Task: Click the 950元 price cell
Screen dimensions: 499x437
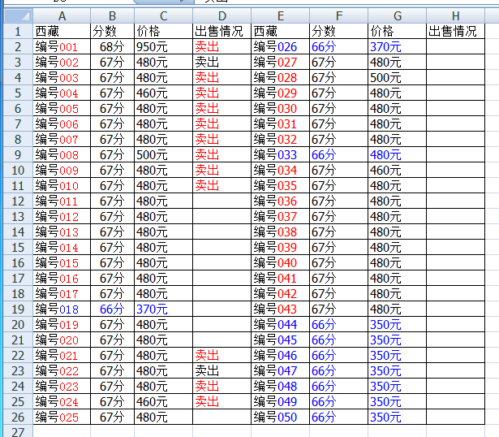Action: (x=163, y=46)
